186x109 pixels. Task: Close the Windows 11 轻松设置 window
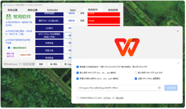click(120, 5)
